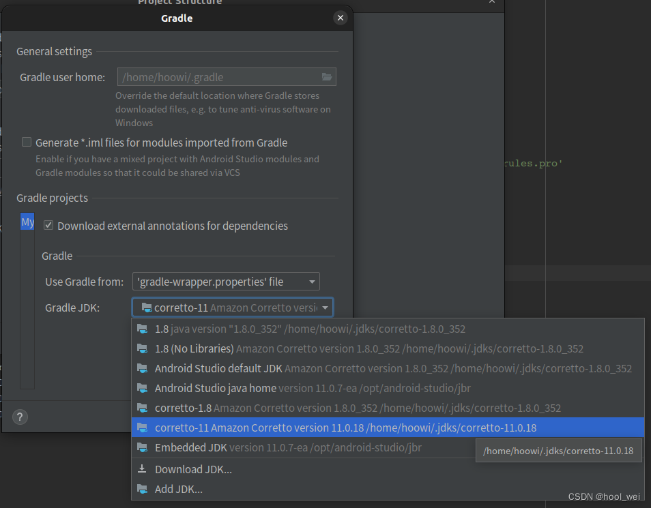Image resolution: width=651 pixels, height=508 pixels.
Task: Click JDK icon in the Gradle JDK field
Action: 147,308
